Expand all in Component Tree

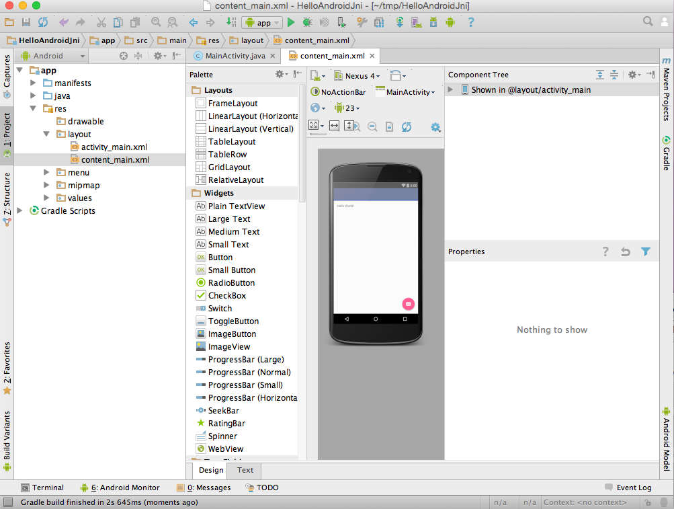coord(600,75)
